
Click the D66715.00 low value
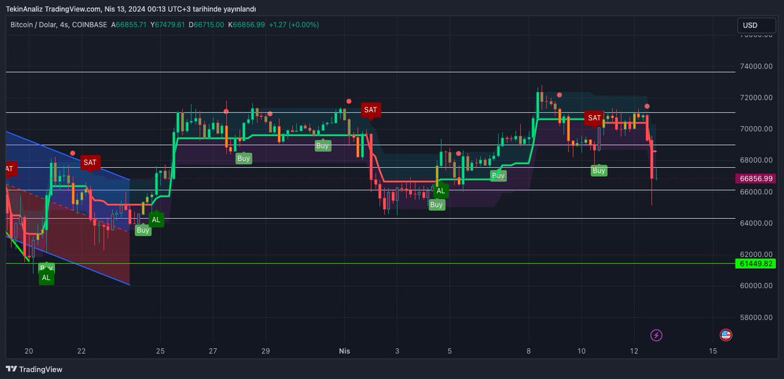206,25
